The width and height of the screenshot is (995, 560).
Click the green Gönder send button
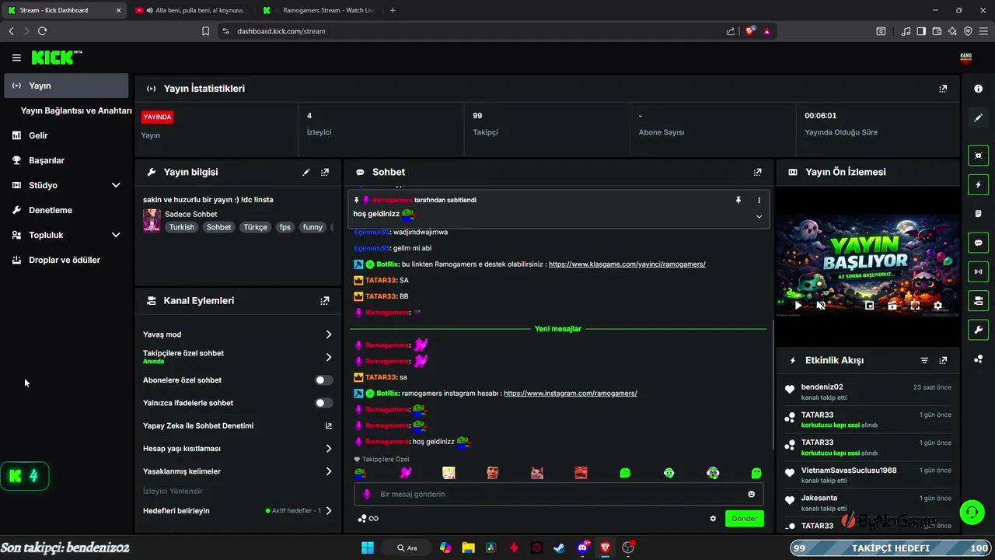point(744,519)
